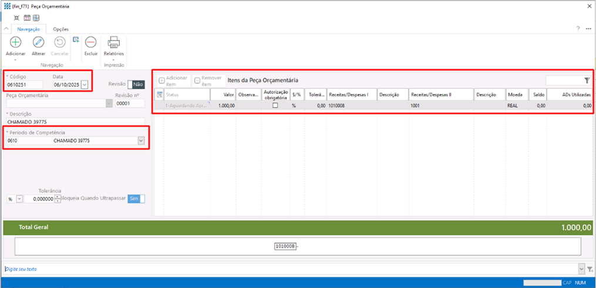
Task: Click the filter funnel icon above the grid
Action: (x=587, y=81)
